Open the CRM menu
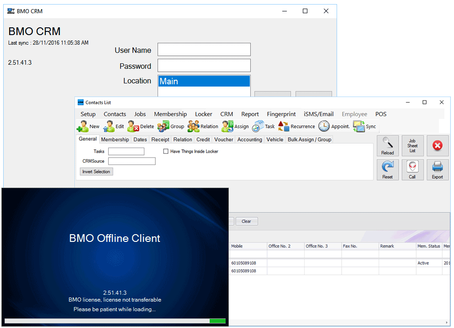Viewport: 454px width, 328px height. 227,114
